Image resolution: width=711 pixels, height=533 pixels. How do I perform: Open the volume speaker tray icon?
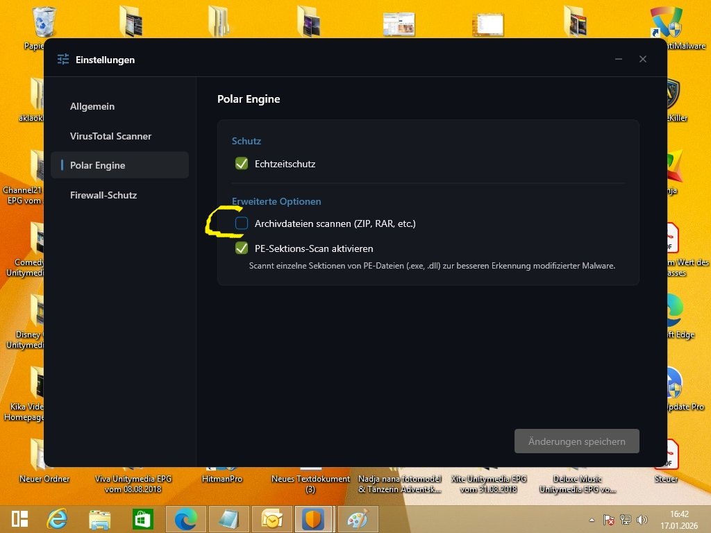point(642,520)
